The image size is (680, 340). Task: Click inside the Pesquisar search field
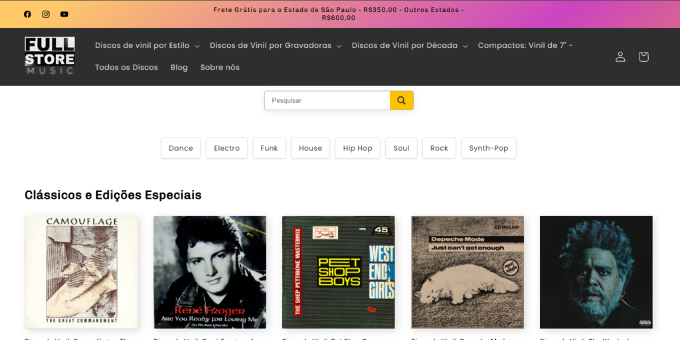[327, 100]
